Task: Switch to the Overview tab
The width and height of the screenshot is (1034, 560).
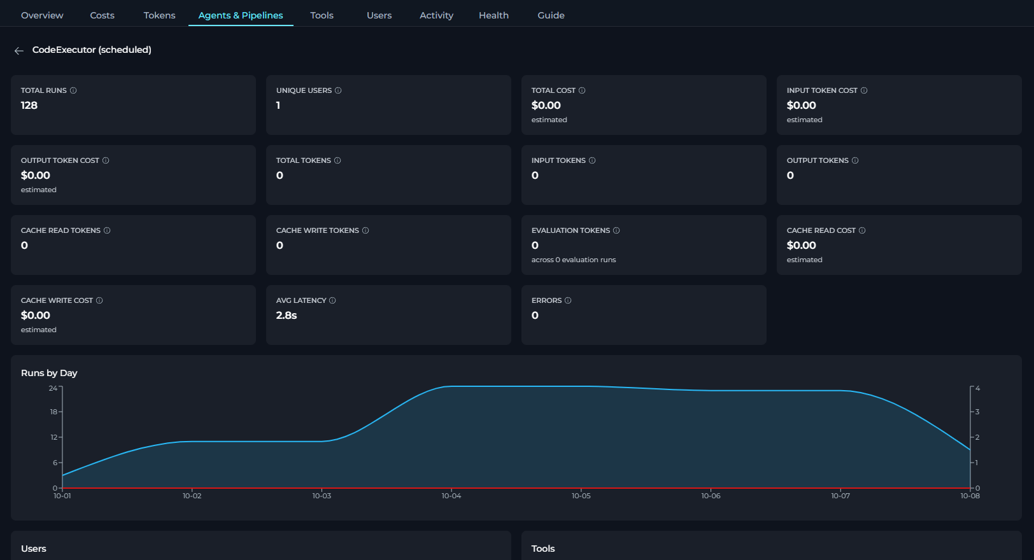Action: 42,15
